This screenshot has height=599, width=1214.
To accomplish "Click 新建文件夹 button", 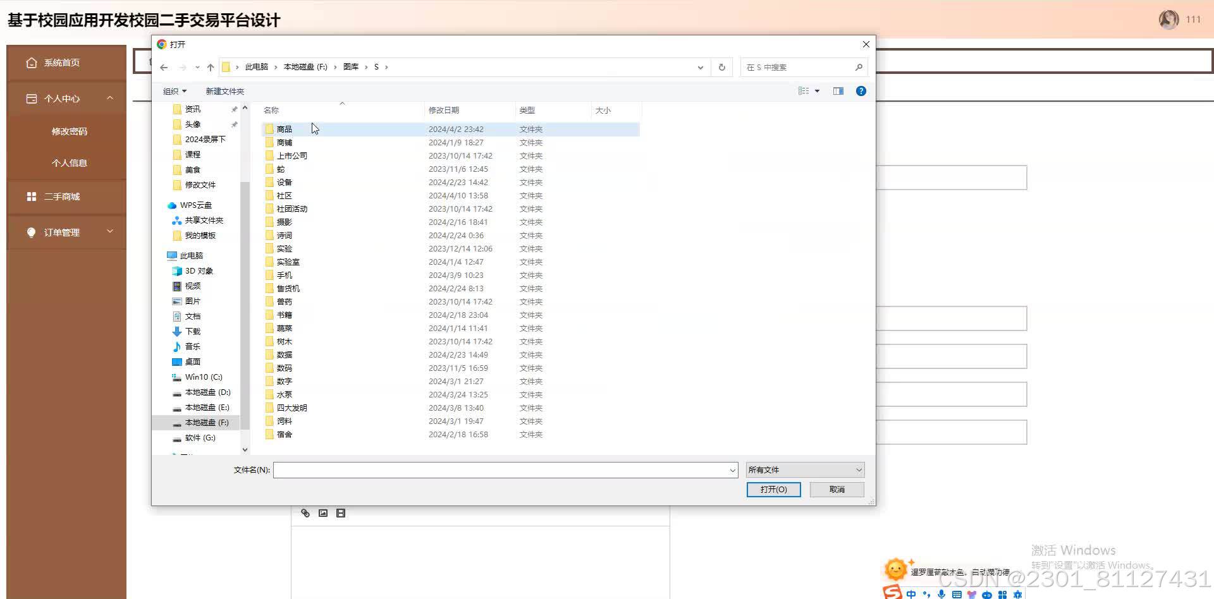I will click(x=224, y=91).
